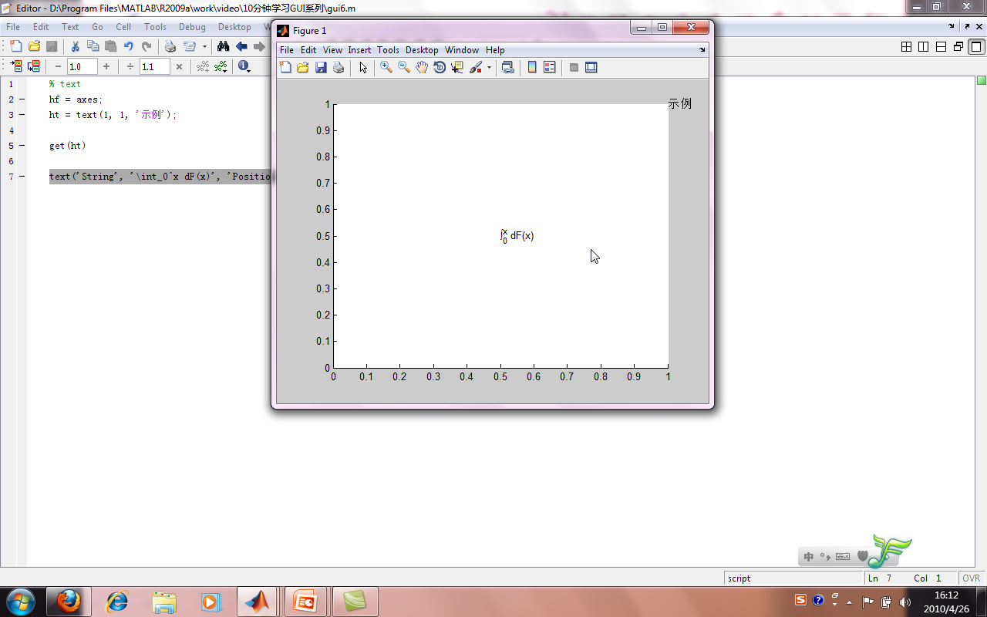Toggle Insert Colorbar in Figure

click(532, 68)
